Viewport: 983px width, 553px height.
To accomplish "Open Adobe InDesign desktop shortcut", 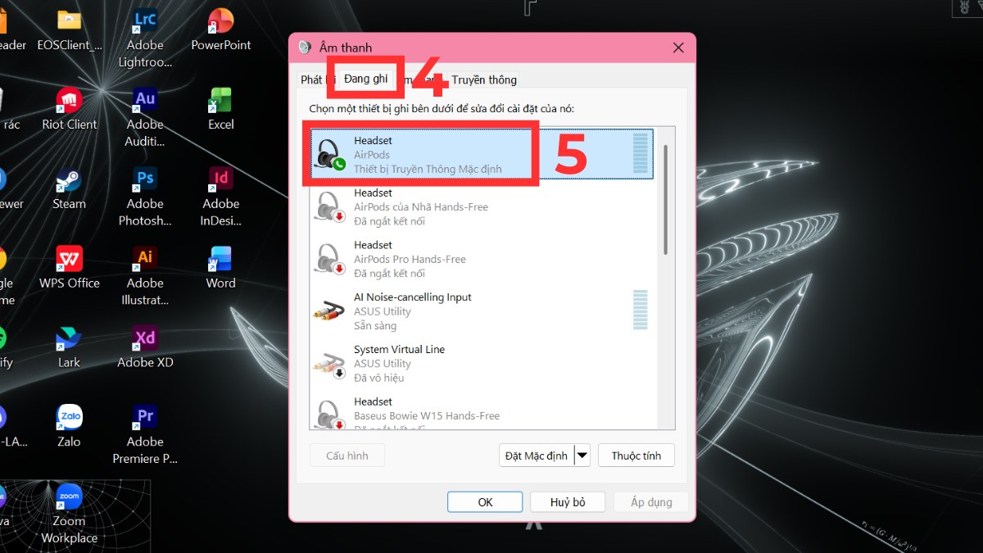I will [x=220, y=197].
